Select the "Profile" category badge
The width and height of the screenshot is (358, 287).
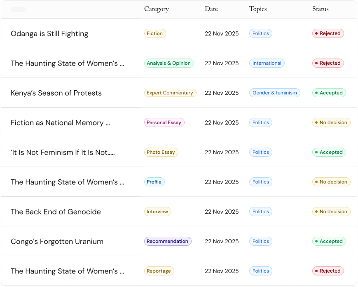154,182
